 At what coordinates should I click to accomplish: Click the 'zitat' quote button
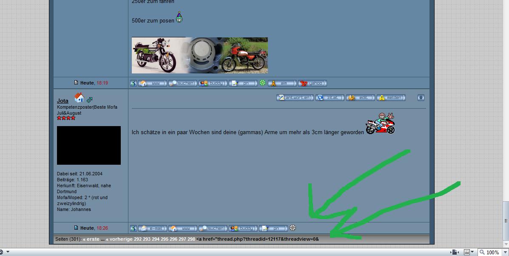(330, 98)
